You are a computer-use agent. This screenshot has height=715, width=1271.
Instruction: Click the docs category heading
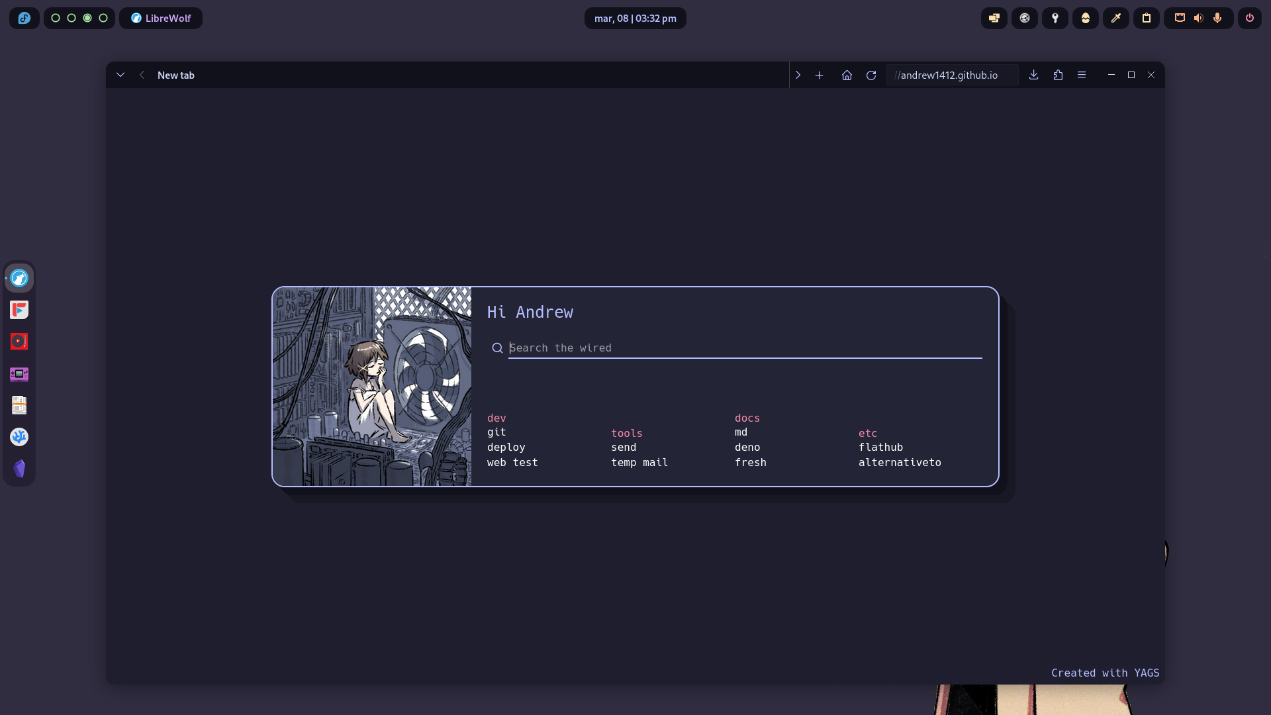(x=747, y=418)
